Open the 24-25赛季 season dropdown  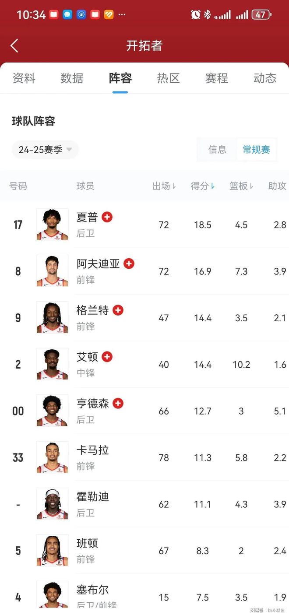point(45,150)
